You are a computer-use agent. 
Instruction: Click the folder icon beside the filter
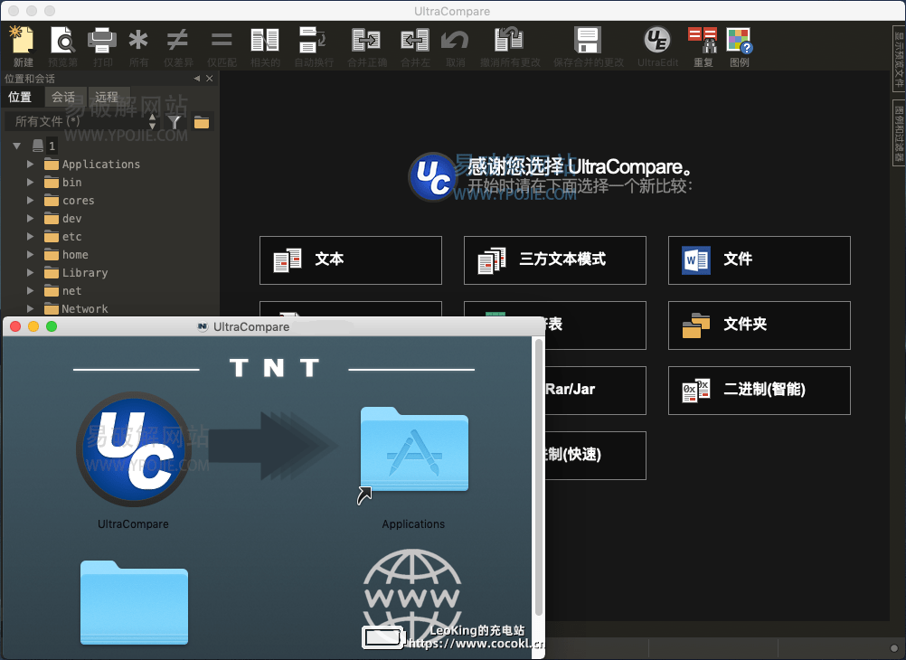(202, 121)
